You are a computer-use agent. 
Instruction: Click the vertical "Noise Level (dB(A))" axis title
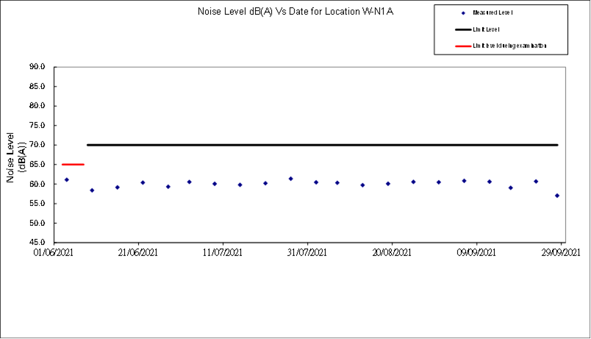(16, 157)
